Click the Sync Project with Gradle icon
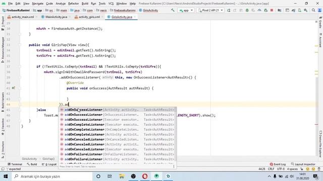 [x=293, y=10]
